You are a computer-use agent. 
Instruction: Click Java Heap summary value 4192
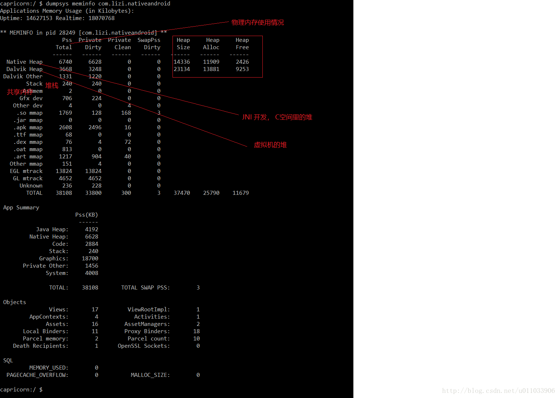click(x=92, y=229)
